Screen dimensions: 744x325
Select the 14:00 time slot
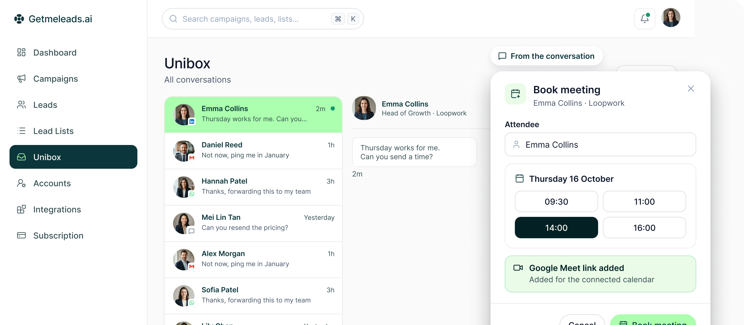point(556,228)
